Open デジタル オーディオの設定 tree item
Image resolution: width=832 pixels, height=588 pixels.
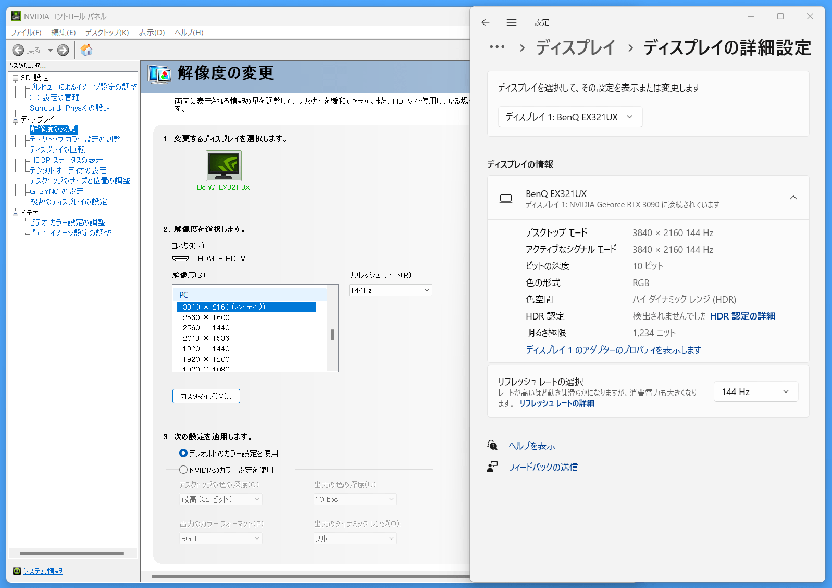(68, 170)
